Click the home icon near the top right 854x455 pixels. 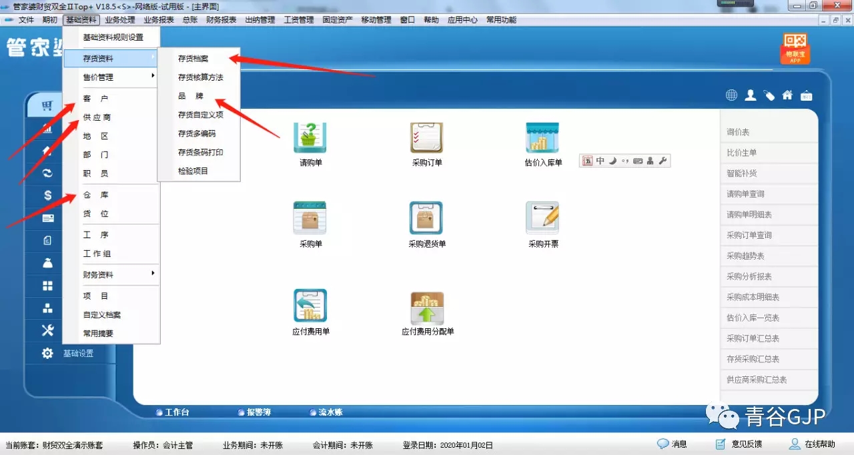pyautogui.click(x=787, y=95)
